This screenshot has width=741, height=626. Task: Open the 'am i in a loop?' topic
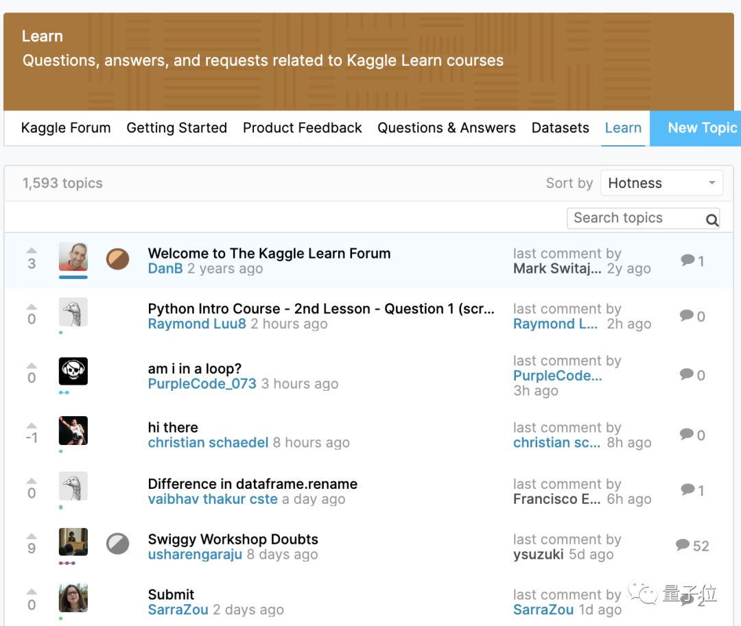pyautogui.click(x=195, y=369)
